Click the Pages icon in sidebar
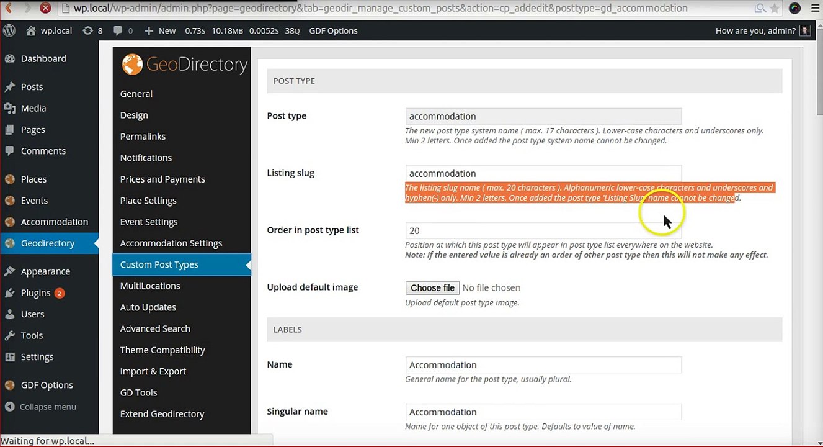 [10, 130]
